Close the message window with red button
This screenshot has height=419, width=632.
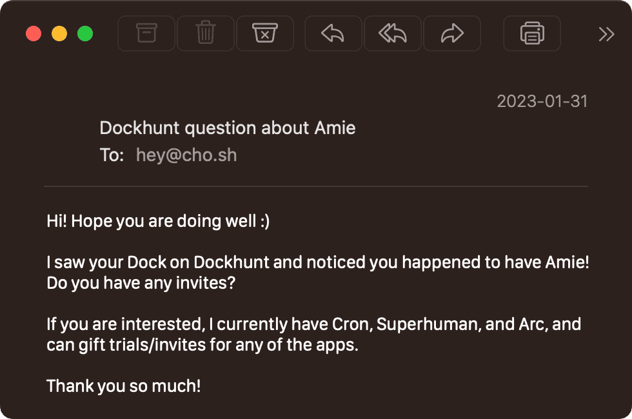34,34
